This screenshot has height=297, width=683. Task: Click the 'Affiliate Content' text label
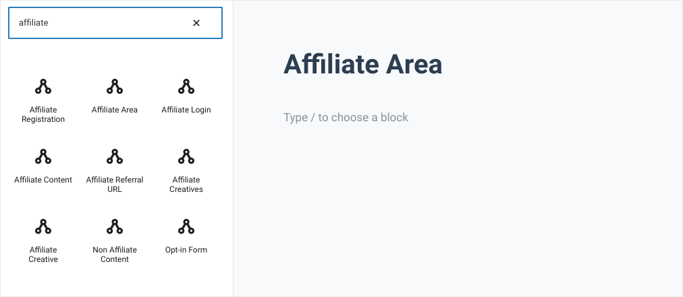[x=43, y=180]
